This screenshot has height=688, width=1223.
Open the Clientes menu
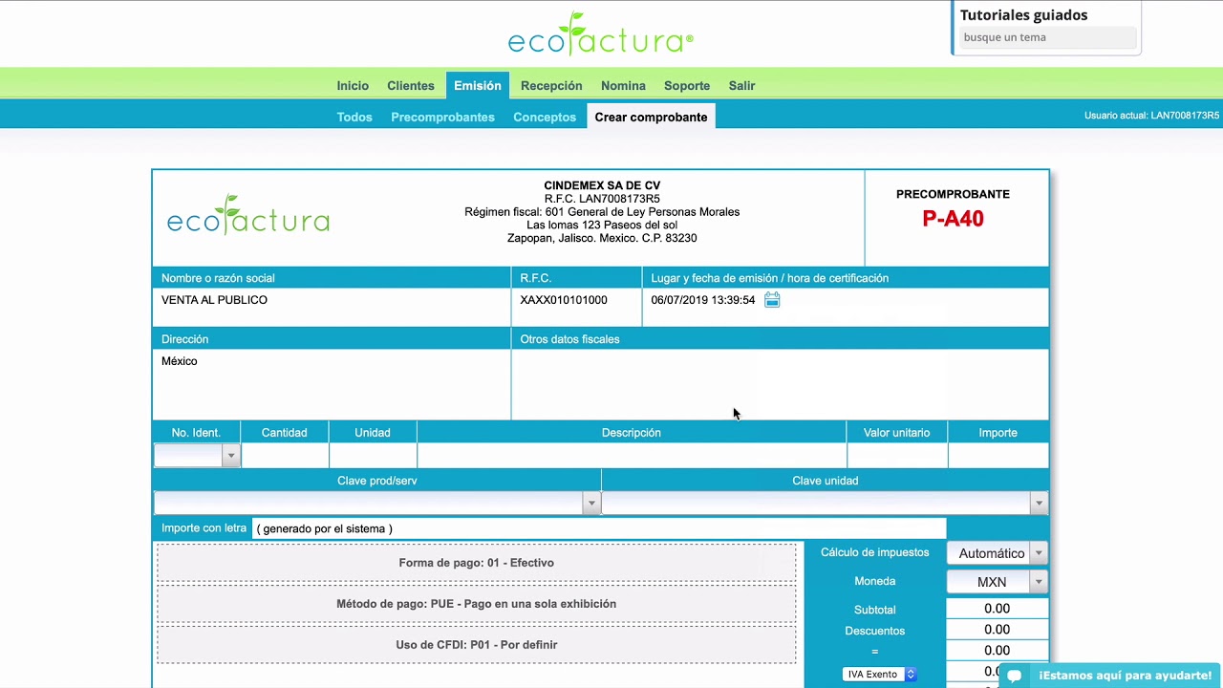click(x=411, y=86)
